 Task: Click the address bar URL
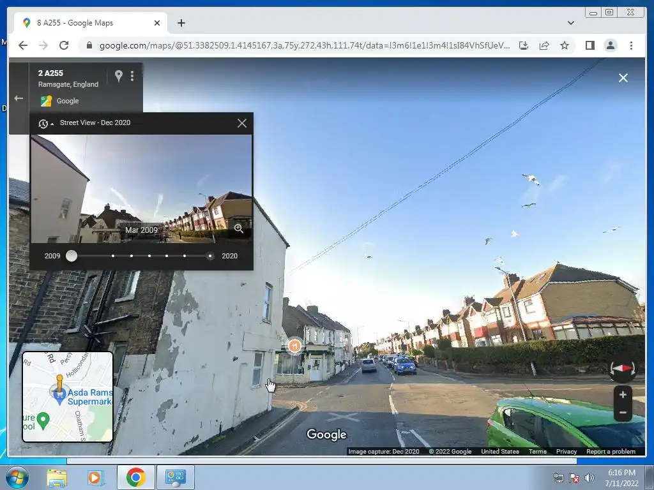[x=304, y=45]
